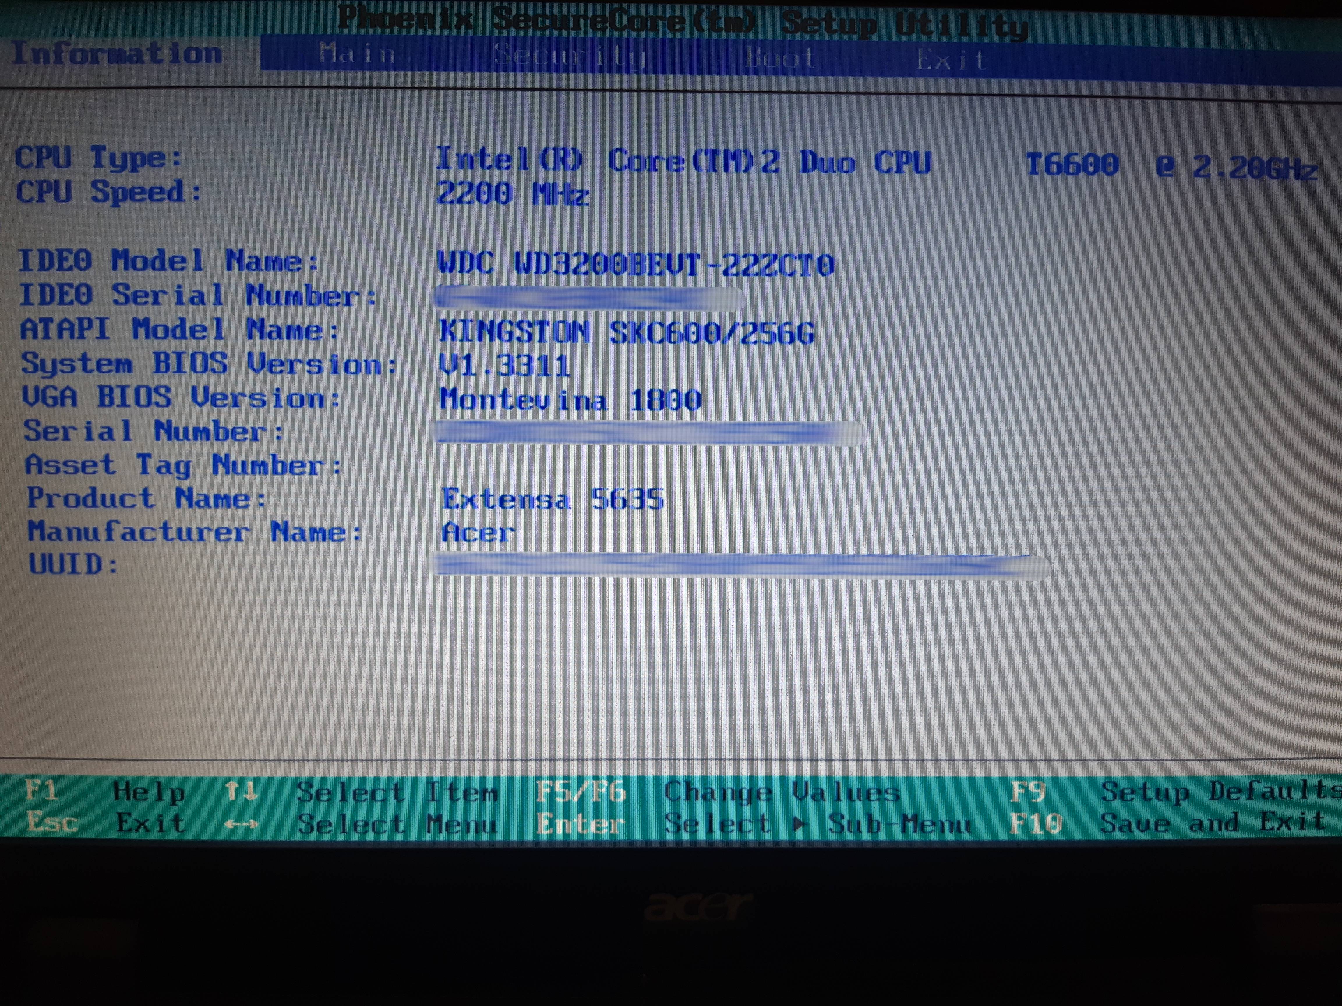Click the F10 Save and Exit hint
1342x1006 pixels.
pos(1168,823)
